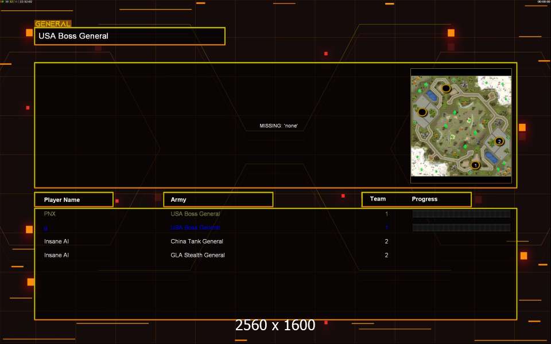Click start position marker 1 on minimap
Image resolution: width=551 pixels, height=344 pixels.
[x=475, y=165]
